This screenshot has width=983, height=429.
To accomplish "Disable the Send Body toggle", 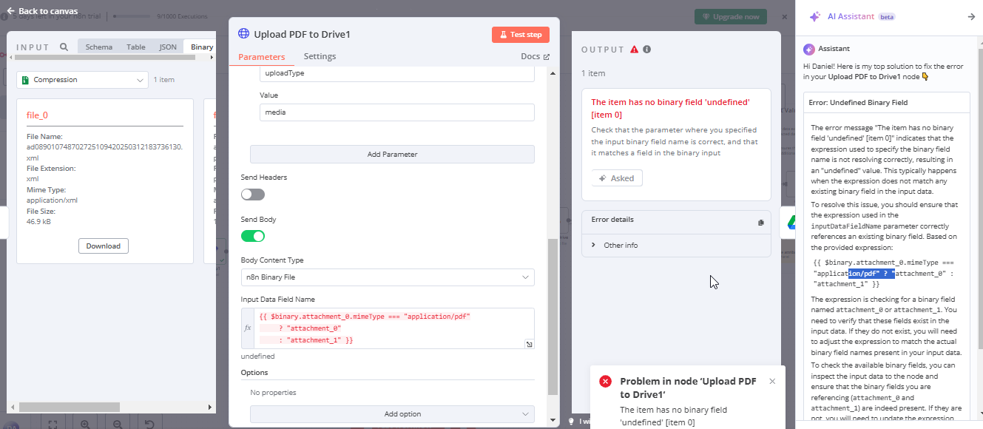I will [x=253, y=236].
